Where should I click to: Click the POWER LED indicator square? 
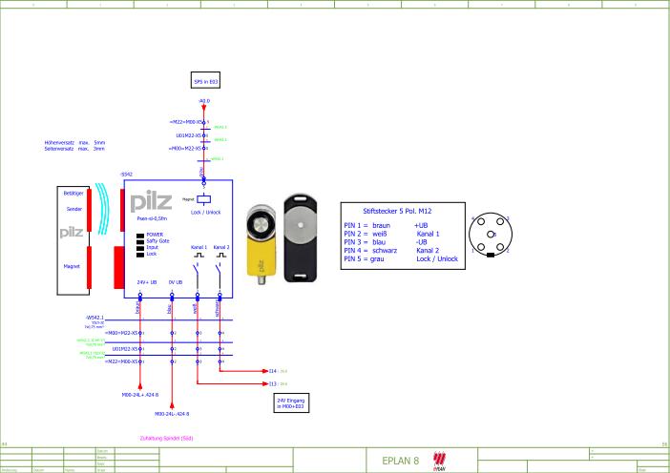141,234
